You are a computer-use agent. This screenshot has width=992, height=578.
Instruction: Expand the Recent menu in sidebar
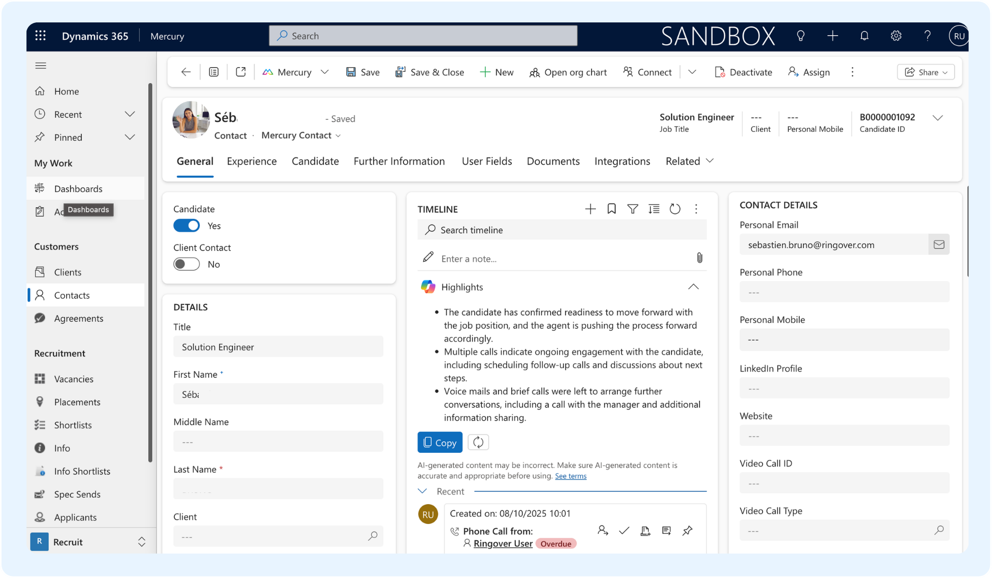(x=130, y=114)
